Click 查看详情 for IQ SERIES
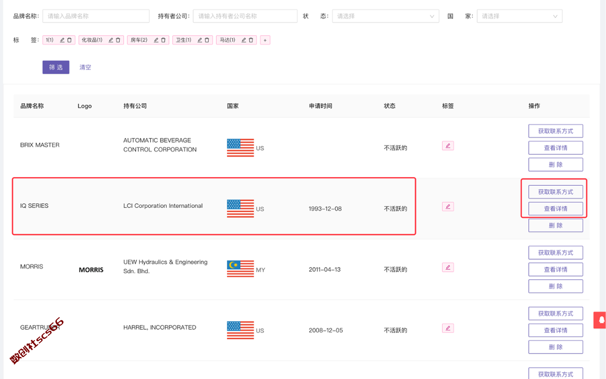Image resolution: width=606 pixels, height=379 pixels. [555, 208]
